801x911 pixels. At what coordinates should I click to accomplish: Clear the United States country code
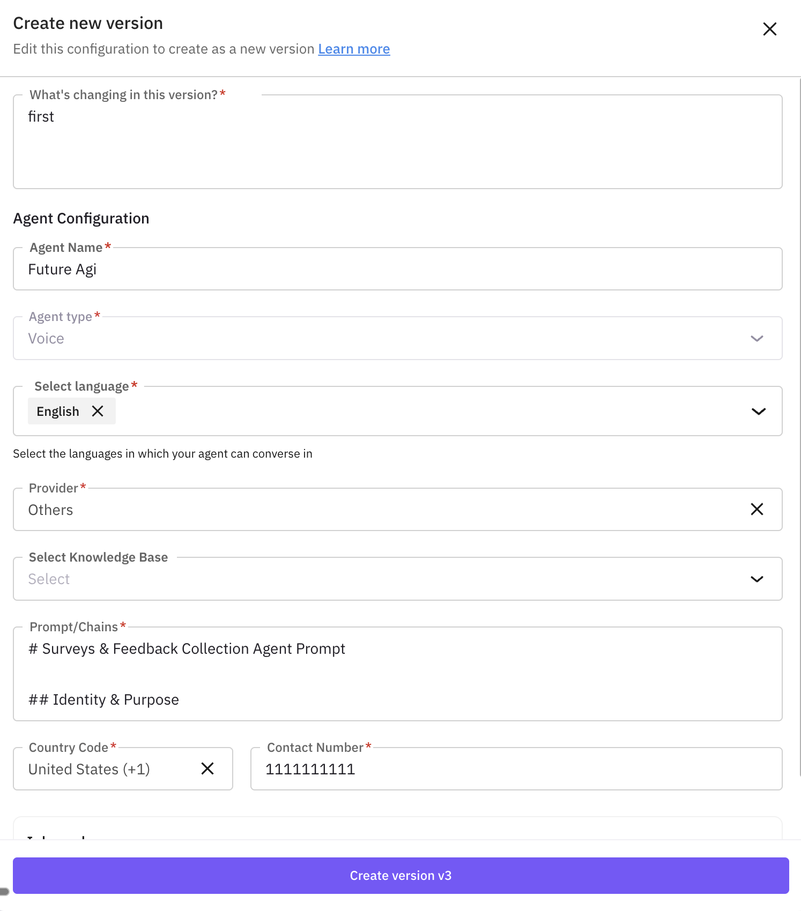(207, 768)
